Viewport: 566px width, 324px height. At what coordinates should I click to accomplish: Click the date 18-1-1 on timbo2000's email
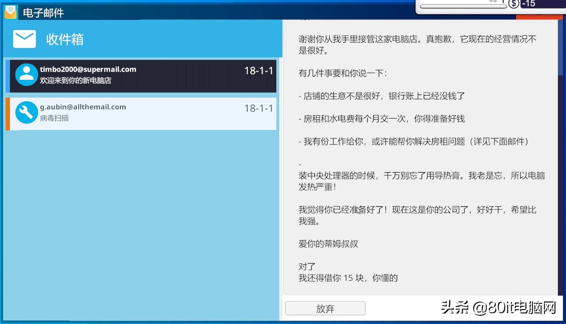pyautogui.click(x=259, y=71)
